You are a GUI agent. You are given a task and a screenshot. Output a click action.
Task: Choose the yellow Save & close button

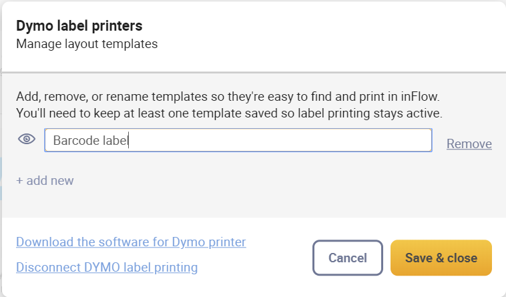point(441,258)
